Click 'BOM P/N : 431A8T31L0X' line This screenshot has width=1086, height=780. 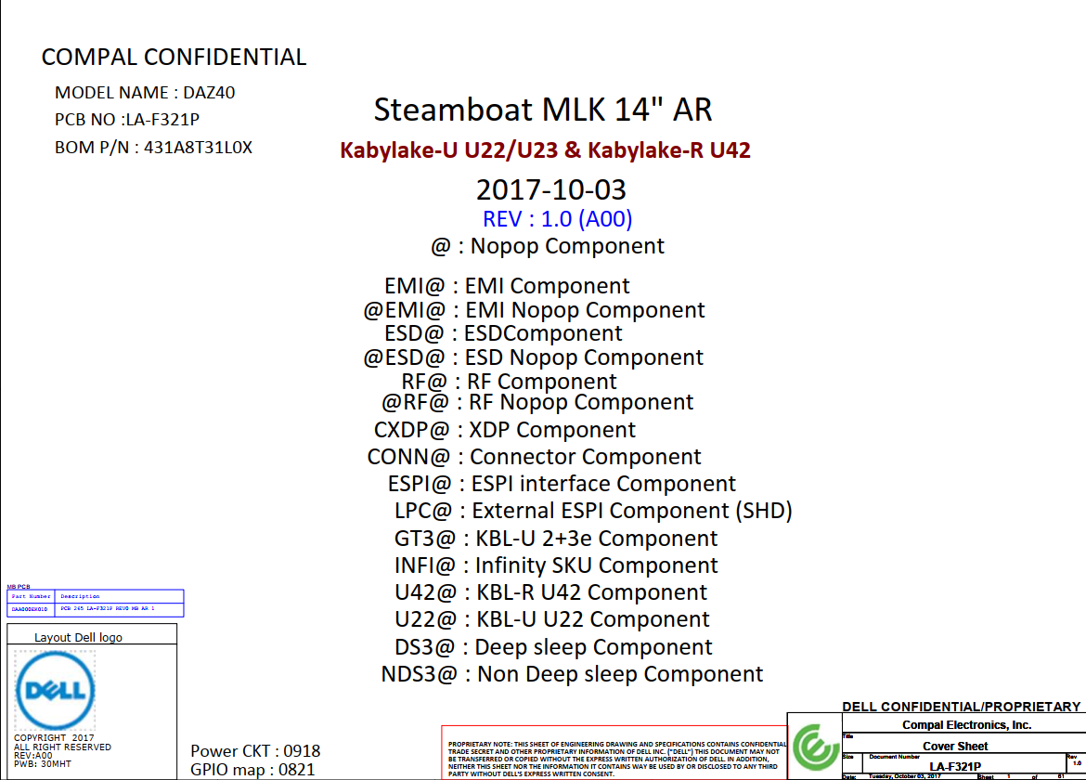point(153,147)
